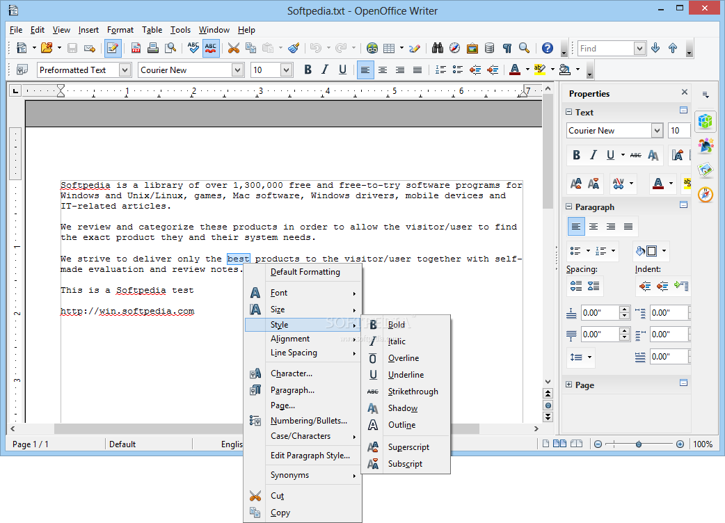Click the Print document icon
The width and height of the screenshot is (725, 523).
[153, 48]
